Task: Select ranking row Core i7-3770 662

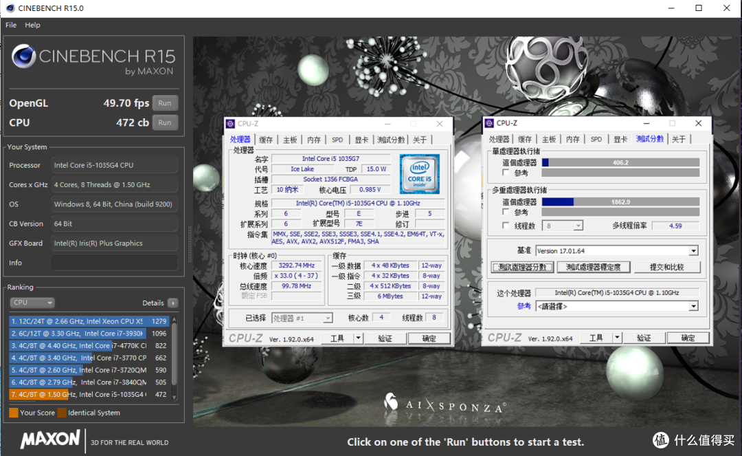Action: point(89,358)
